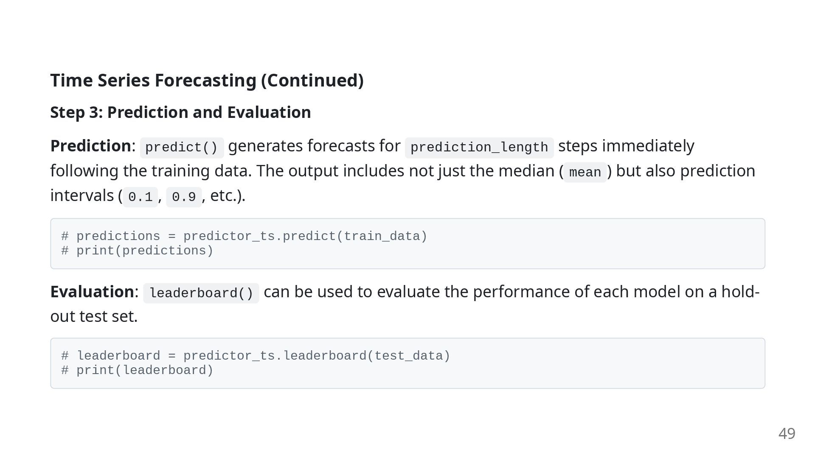Image resolution: width=815 pixels, height=458 pixels.
Task: Click the words 'prediction intervals' in the paragraph
Action: point(718,171)
